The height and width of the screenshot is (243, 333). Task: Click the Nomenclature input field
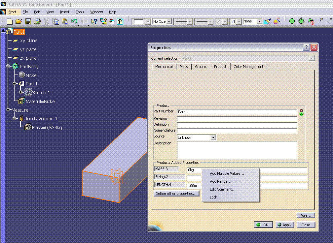click(237, 131)
